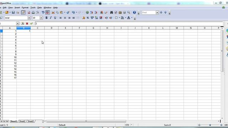
Task: Switch to the Sheet2 tab
Action: pos(22,121)
